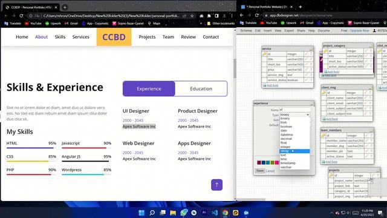Open Chrome from the taskbar
This screenshot has height=218, width=387.
[225, 213]
